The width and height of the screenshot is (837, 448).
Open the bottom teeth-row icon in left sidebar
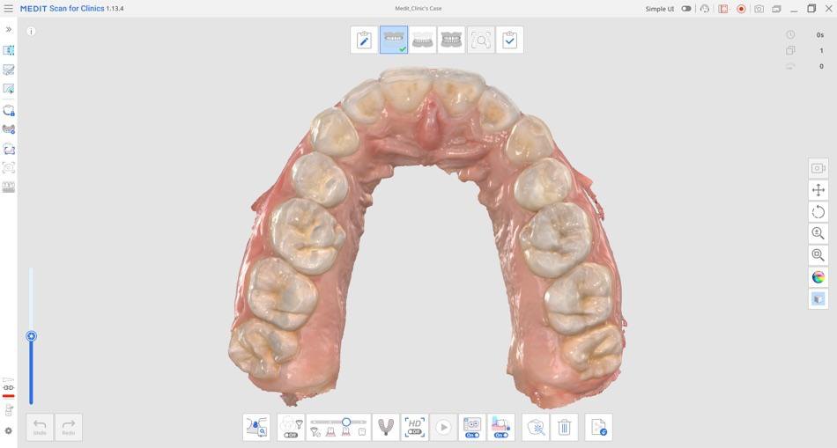click(9, 187)
